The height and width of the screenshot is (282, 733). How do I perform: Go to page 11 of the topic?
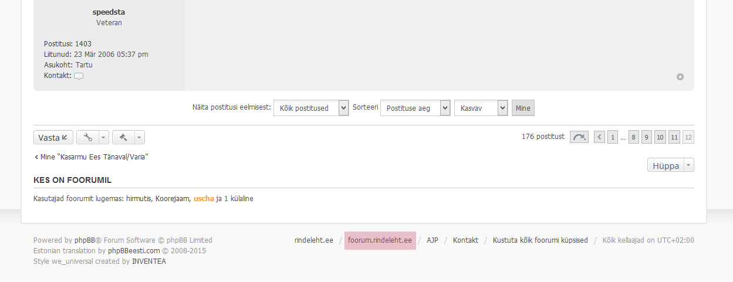[x=674, y=137]
